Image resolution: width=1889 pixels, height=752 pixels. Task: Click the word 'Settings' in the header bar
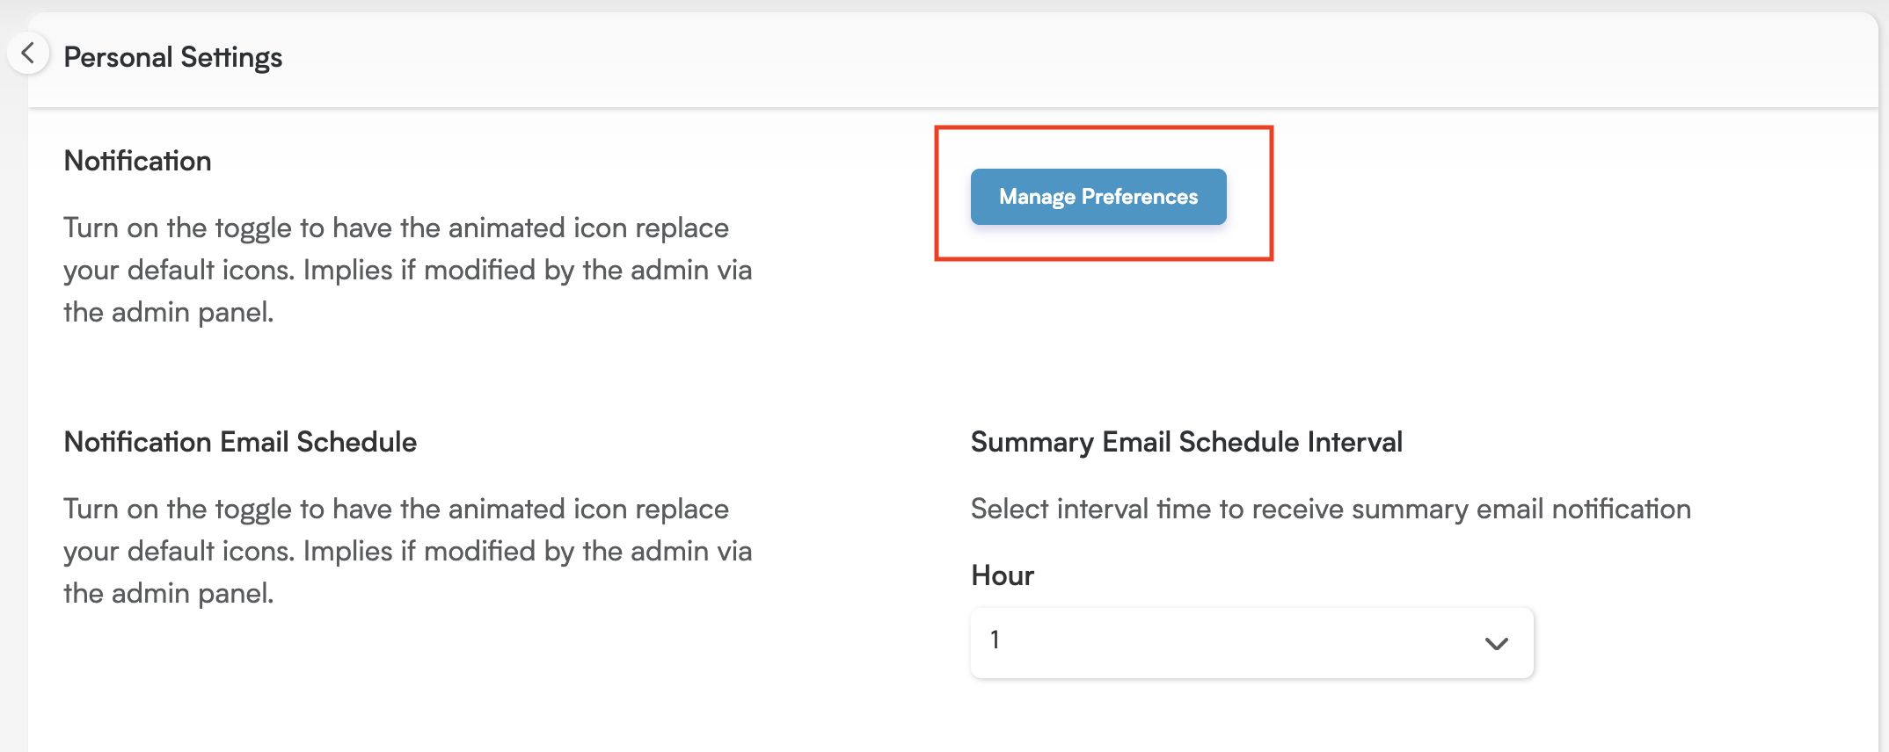231,57
